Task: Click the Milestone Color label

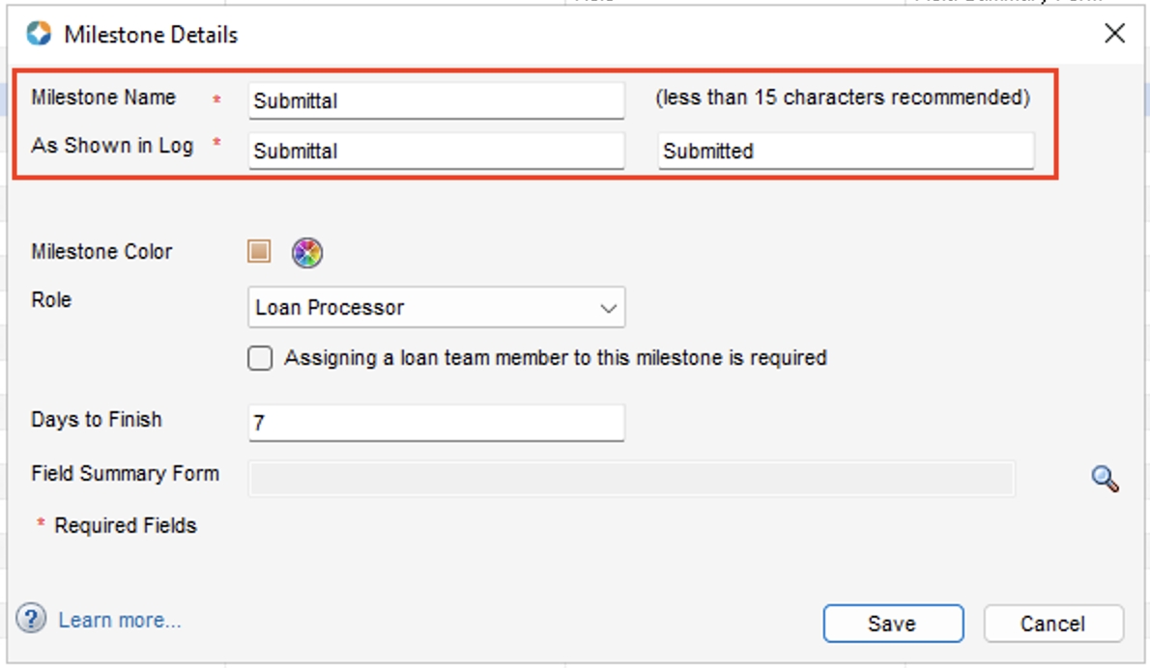Action: pyautogui.click(x=101, y=252)
